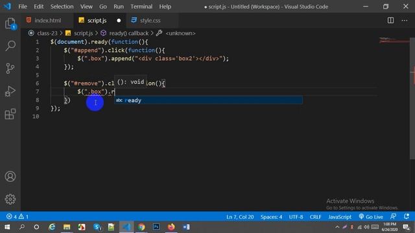Image resolution: width=415 pixels, height=233 pixels.
Task: Open the File menu
Action: coord(23,6)
